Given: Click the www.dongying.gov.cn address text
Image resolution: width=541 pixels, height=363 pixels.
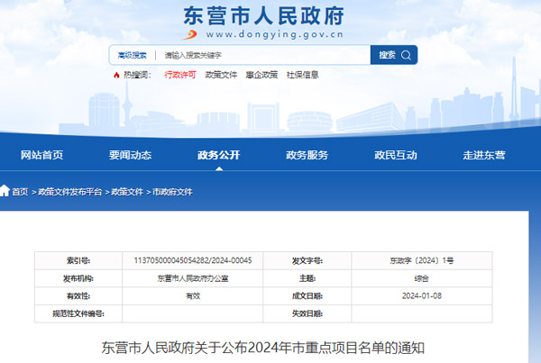Looking at the screenshot, I should [275, 34].
